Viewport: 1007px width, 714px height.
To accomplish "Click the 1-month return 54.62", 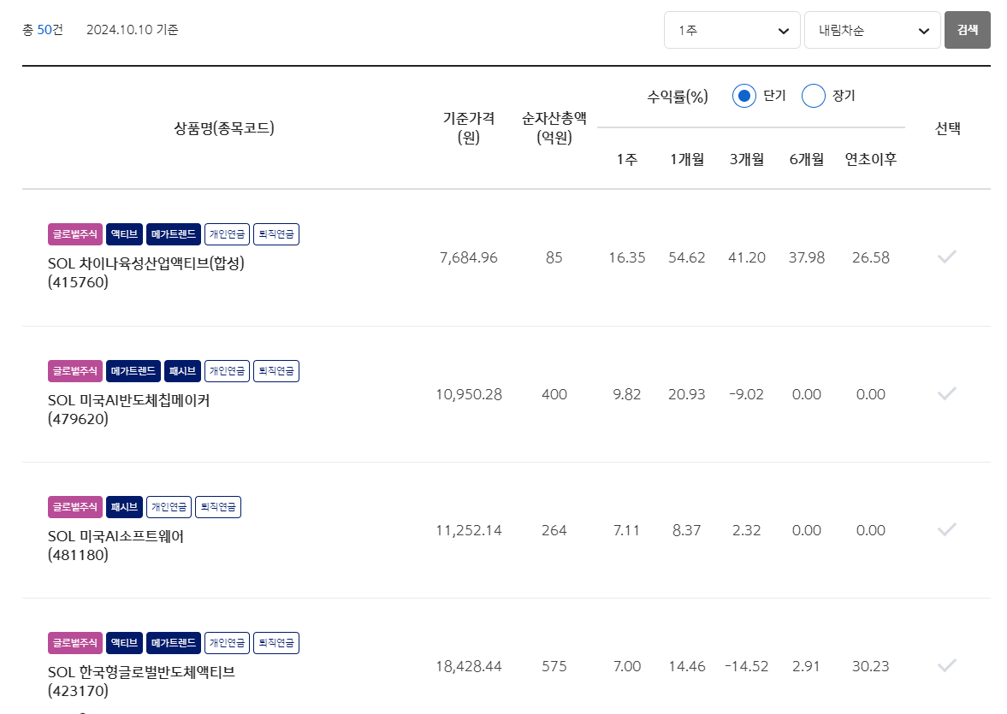I will tap(686, 257).
